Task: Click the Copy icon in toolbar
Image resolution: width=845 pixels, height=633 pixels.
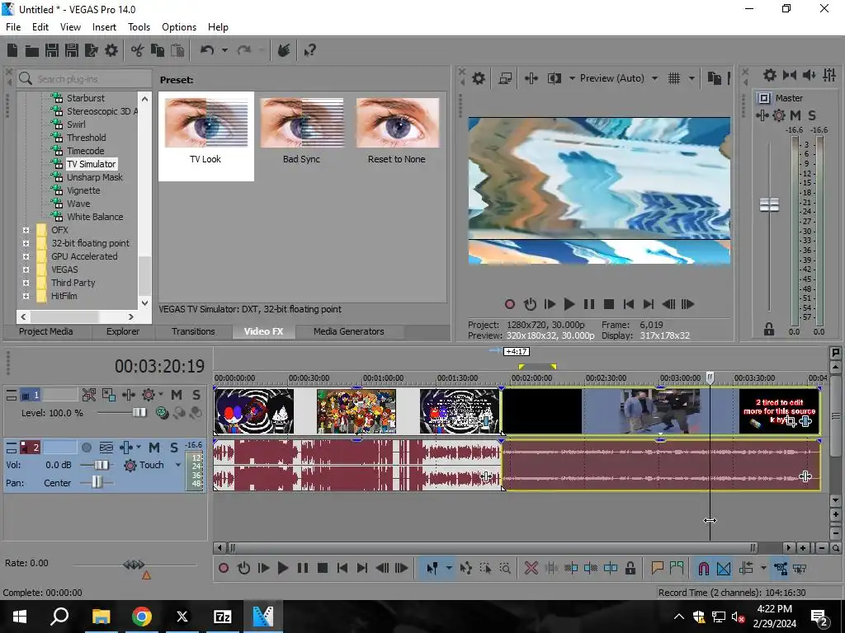Action: (x=158, y=50)
